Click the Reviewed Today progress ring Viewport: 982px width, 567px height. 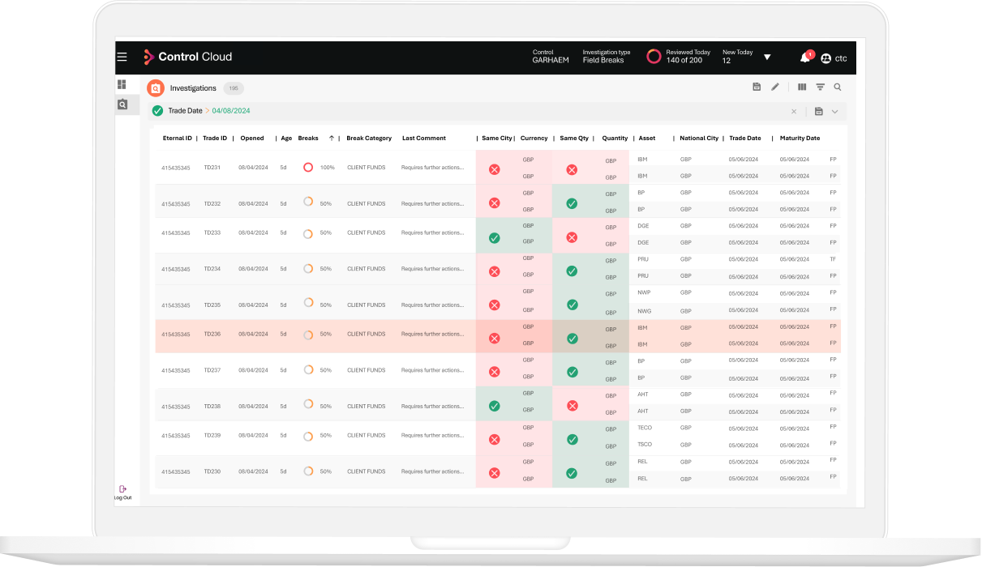pyautogui.click(x=654, y=57)
